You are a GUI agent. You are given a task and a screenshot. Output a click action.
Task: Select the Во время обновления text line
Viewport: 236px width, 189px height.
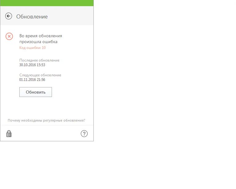pos(41,36)
